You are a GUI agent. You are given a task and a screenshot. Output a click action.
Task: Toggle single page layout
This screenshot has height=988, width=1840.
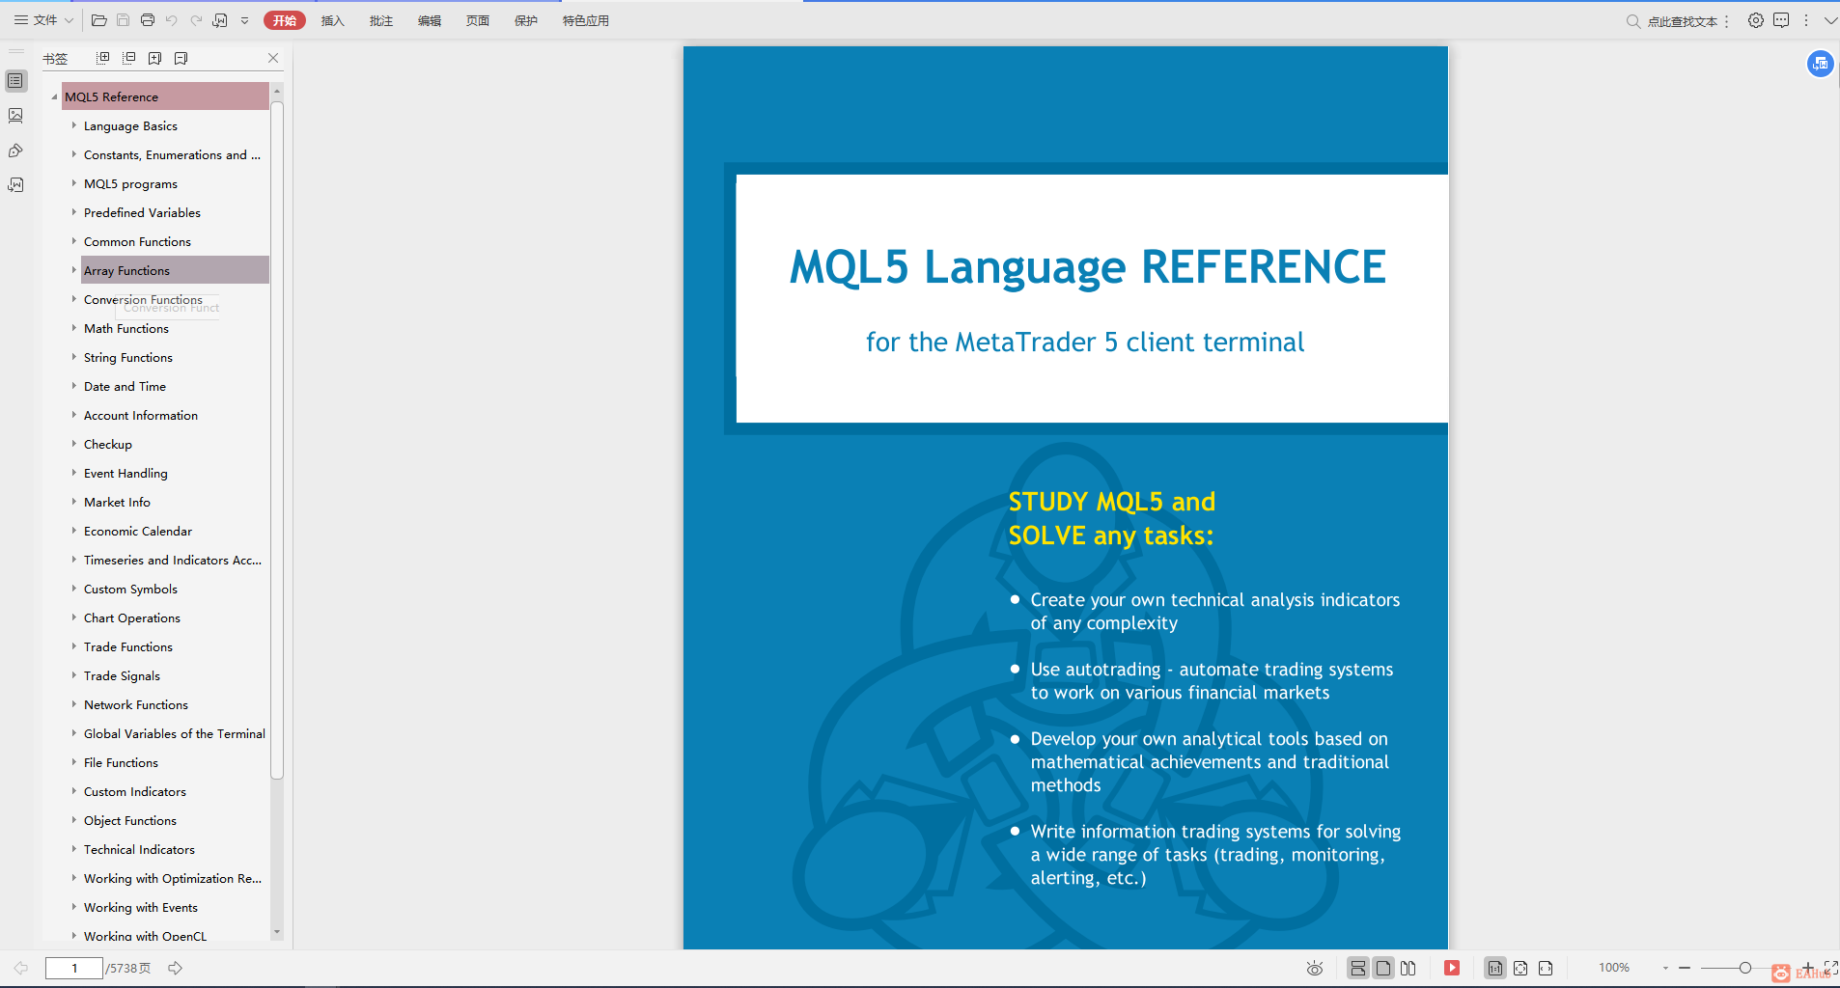(x=1383, y=968)
